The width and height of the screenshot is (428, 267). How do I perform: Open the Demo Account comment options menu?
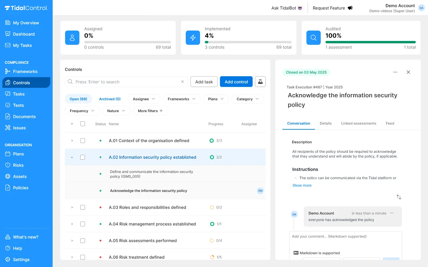392,213
